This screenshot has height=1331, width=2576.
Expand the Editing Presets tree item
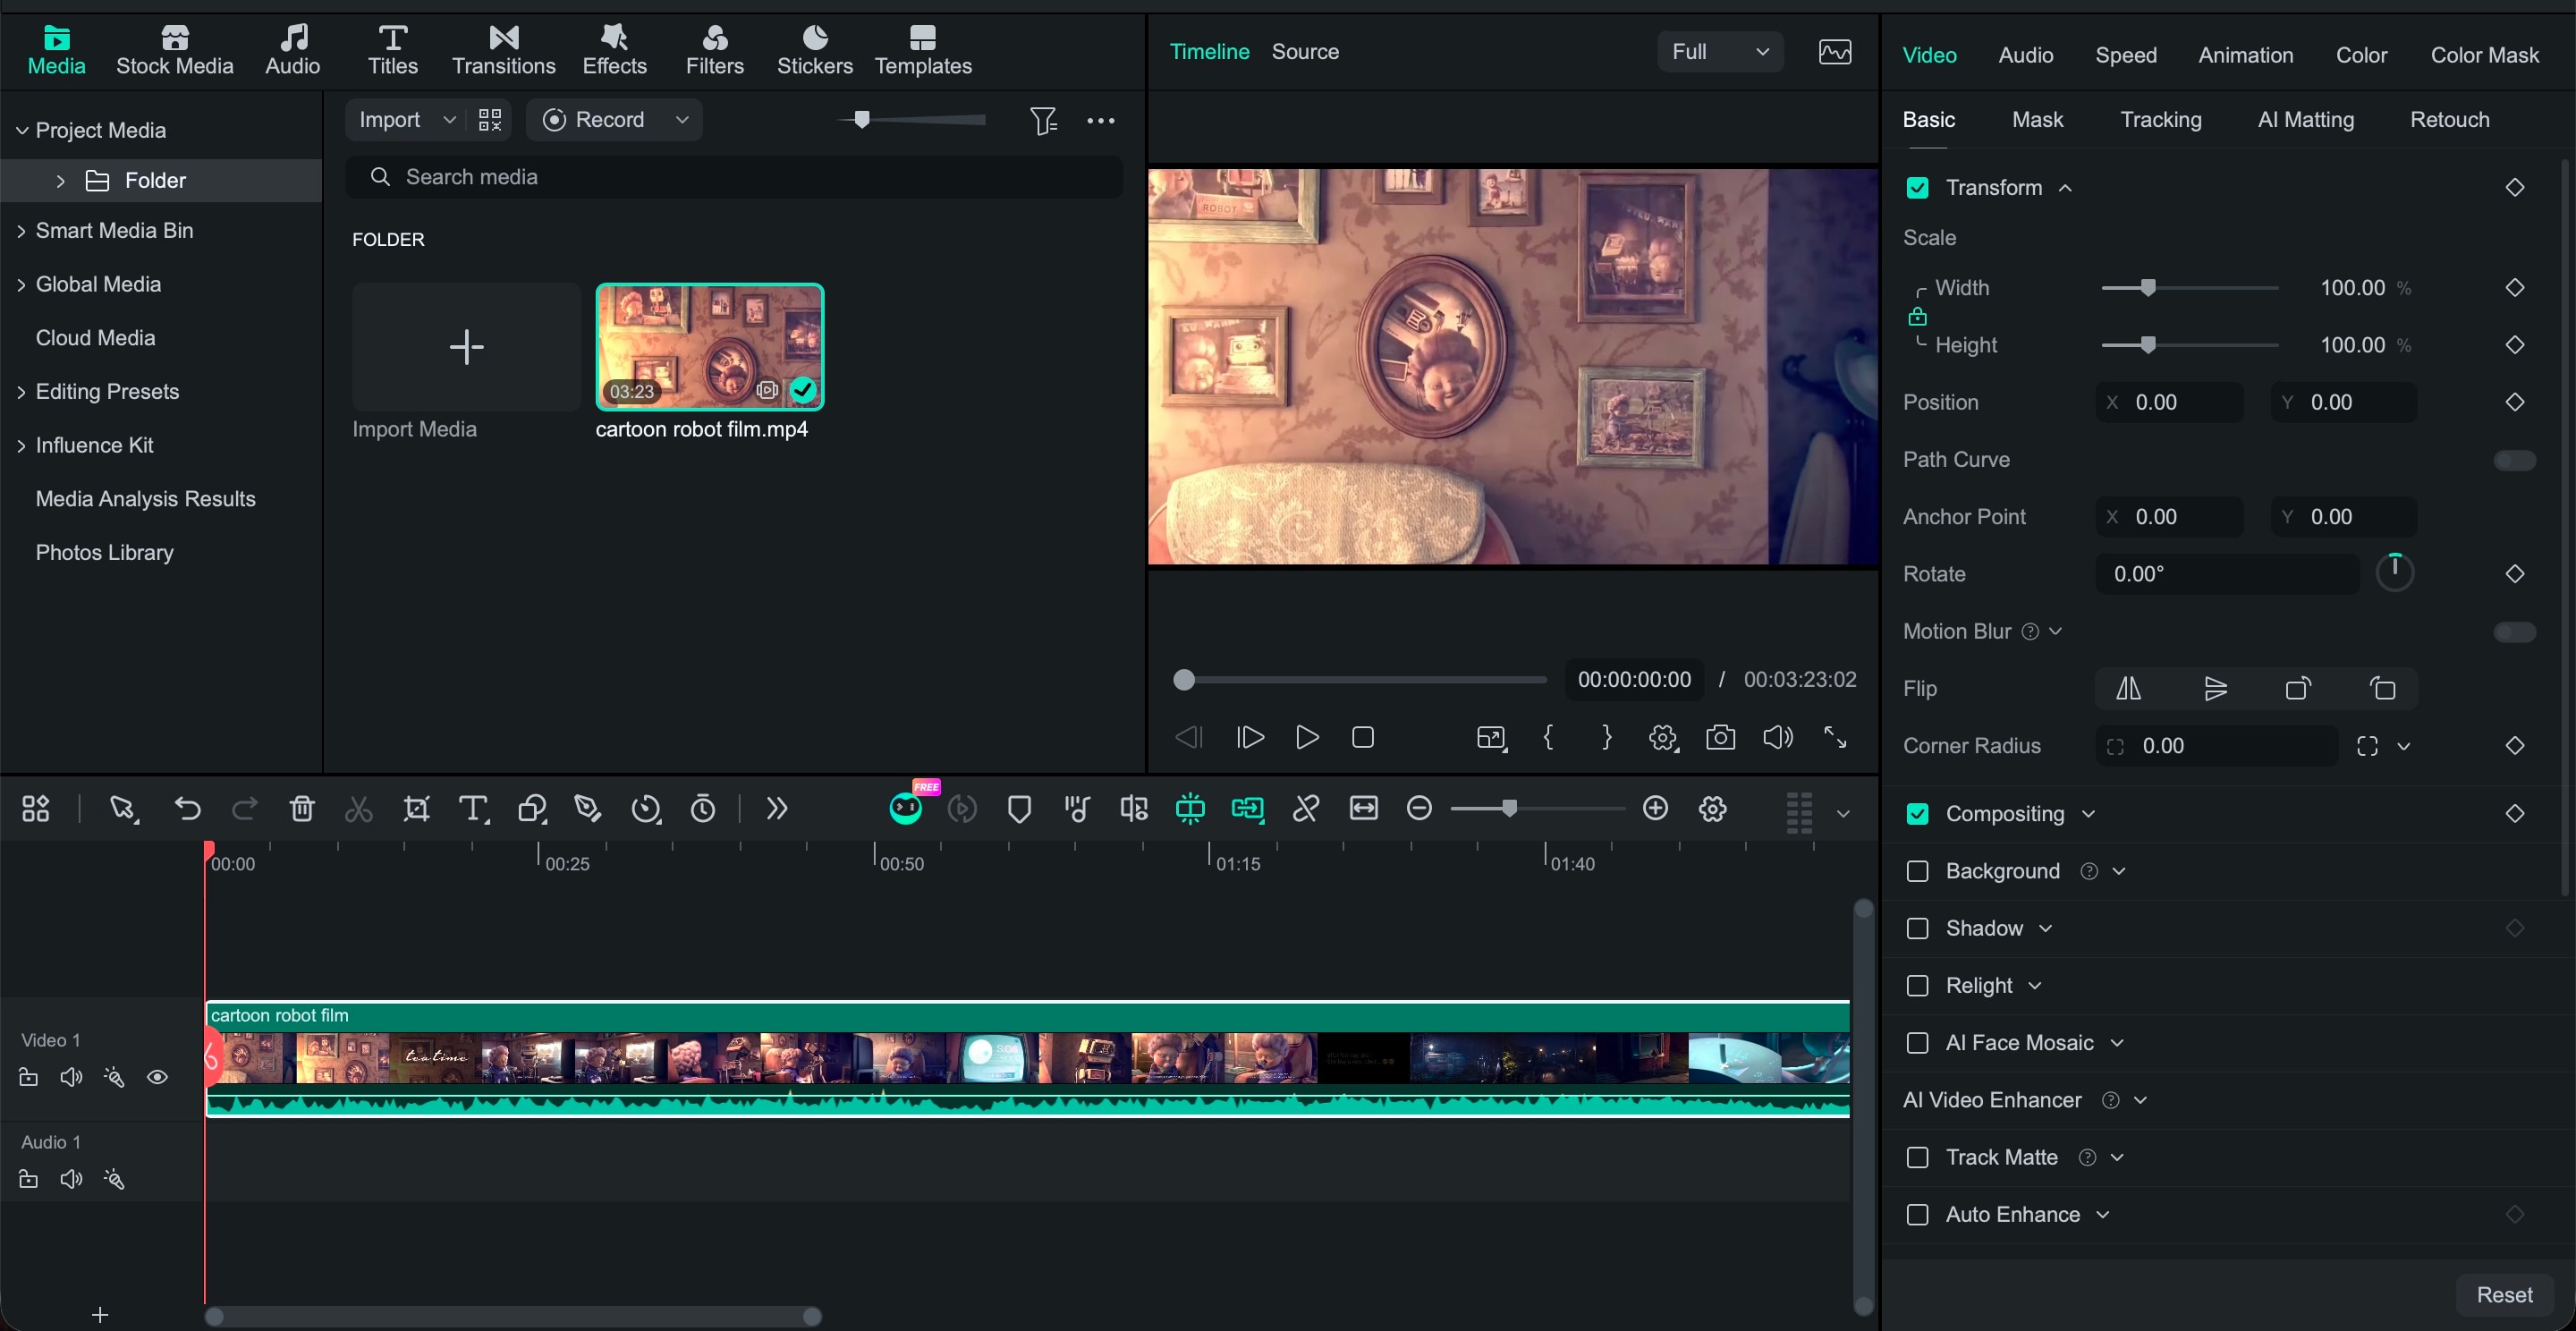click(x=21, y=392)
